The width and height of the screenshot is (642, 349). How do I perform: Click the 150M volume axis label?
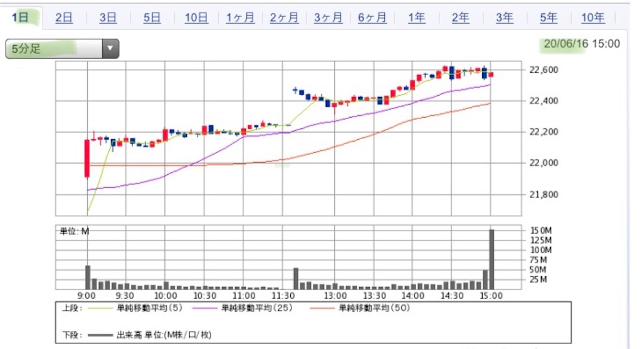click(x=541, y=231)
